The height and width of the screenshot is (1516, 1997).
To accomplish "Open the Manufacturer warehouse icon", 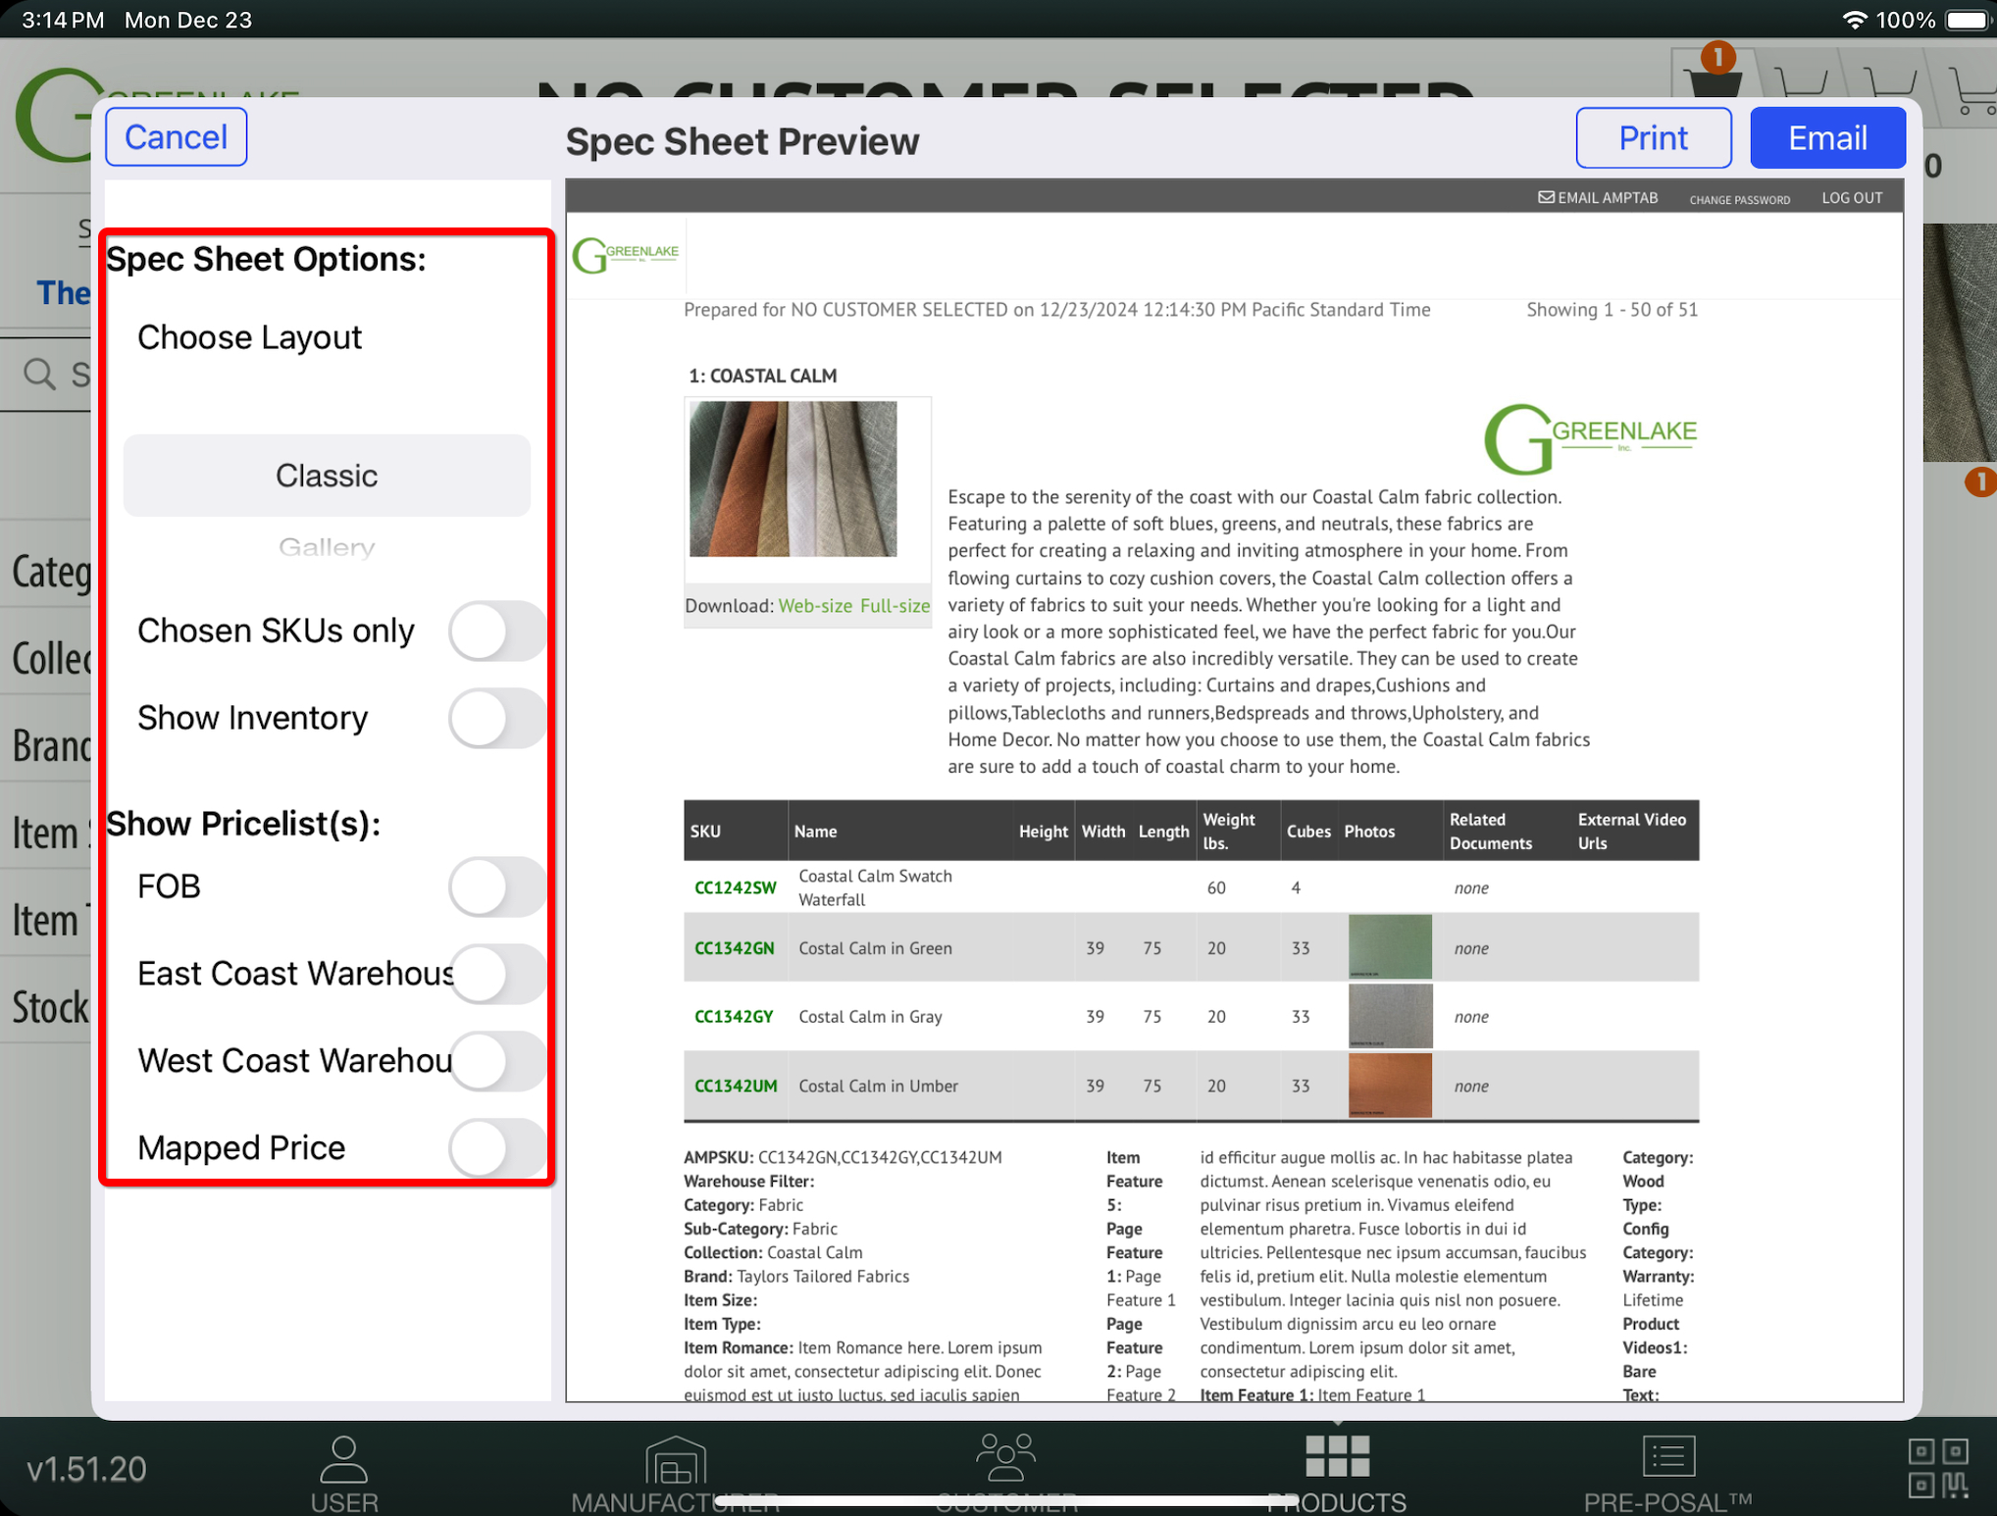I will point(675,1460).
